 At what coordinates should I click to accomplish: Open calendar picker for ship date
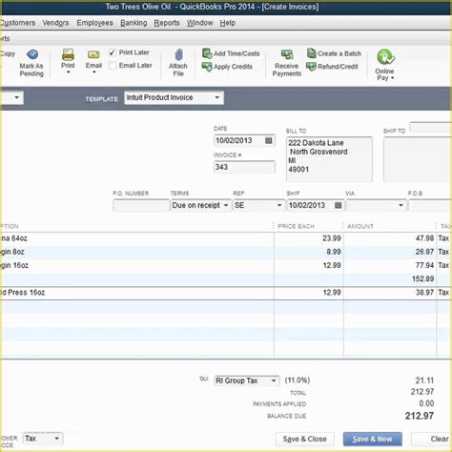click(339, 205)
